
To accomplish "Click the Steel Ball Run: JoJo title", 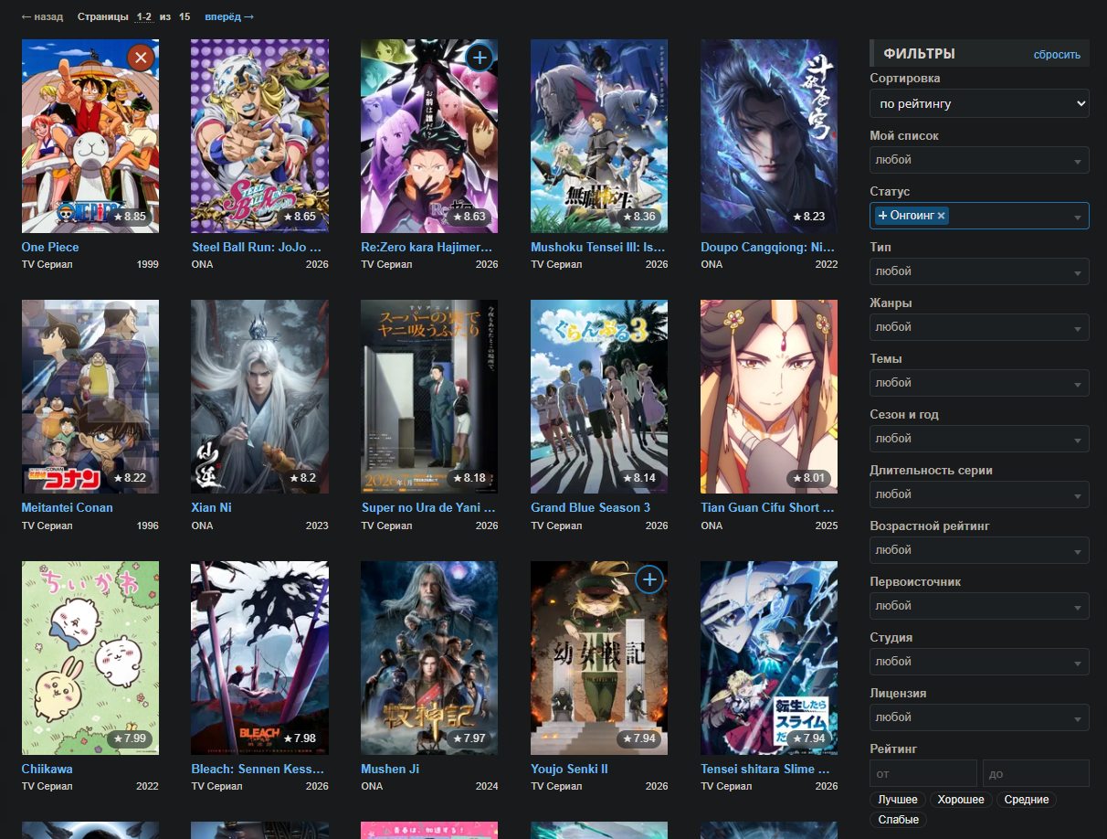I will [256, 247].
